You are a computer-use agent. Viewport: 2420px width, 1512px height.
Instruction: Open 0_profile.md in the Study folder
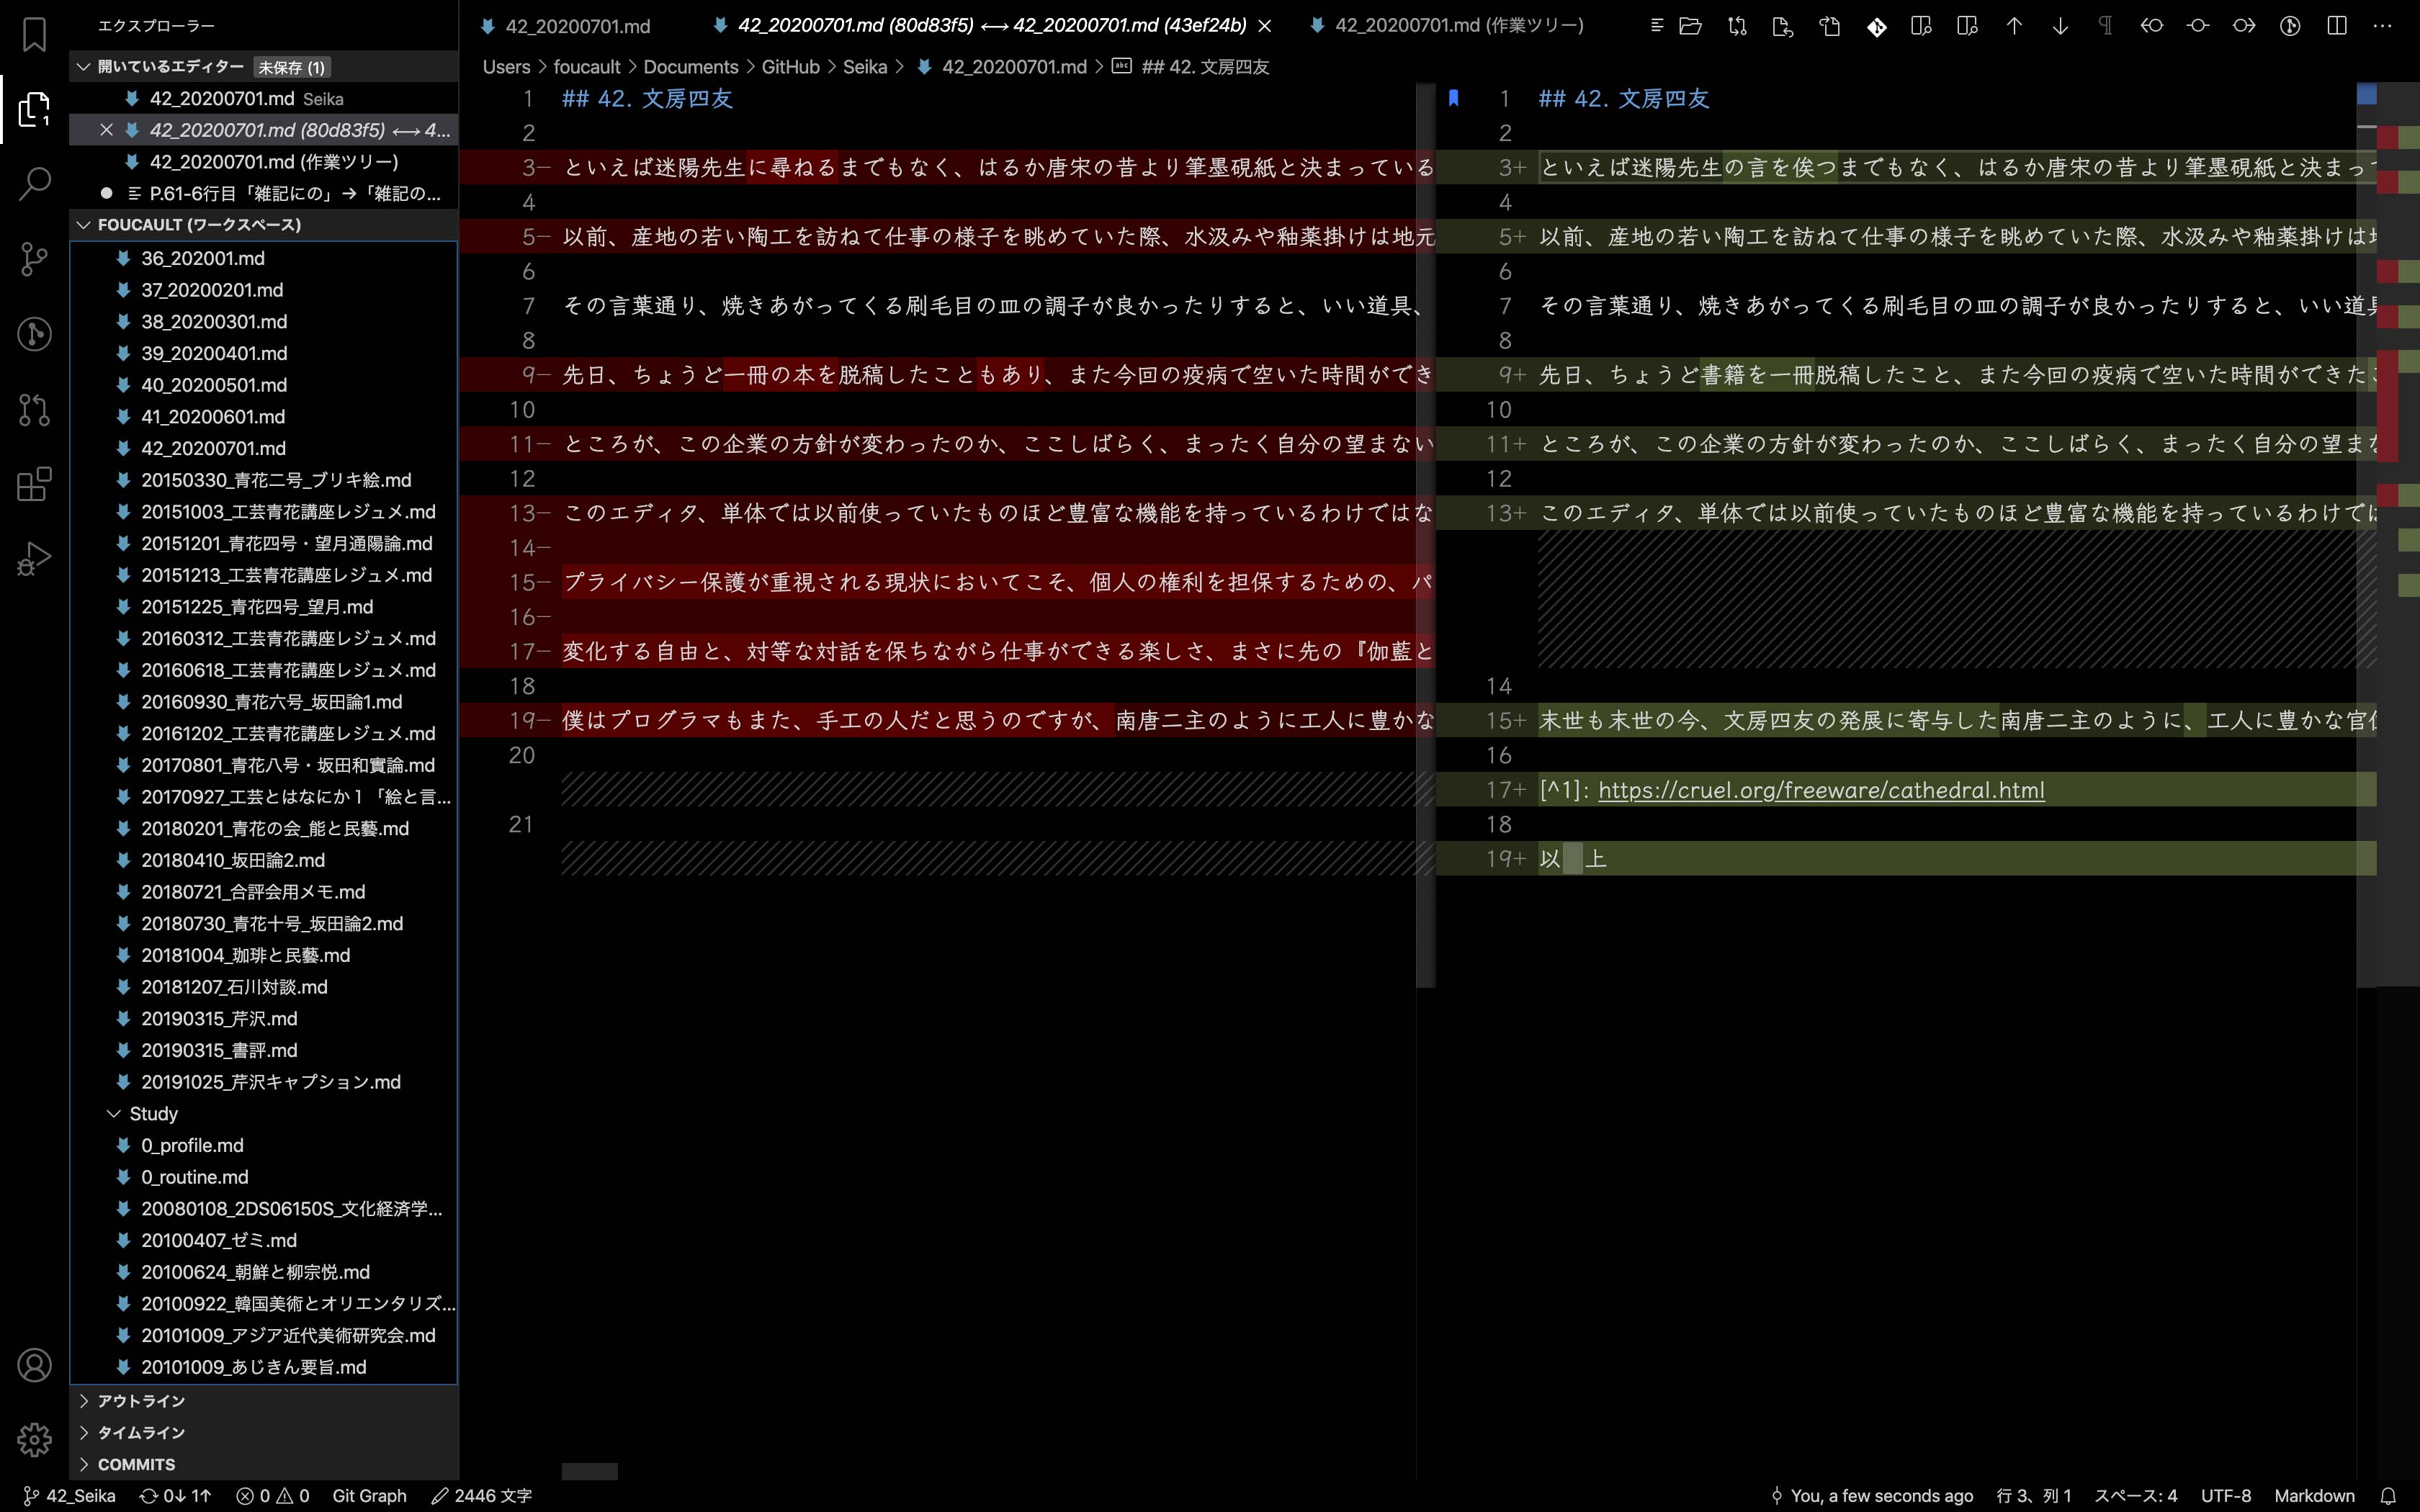tap(264, 1145)
